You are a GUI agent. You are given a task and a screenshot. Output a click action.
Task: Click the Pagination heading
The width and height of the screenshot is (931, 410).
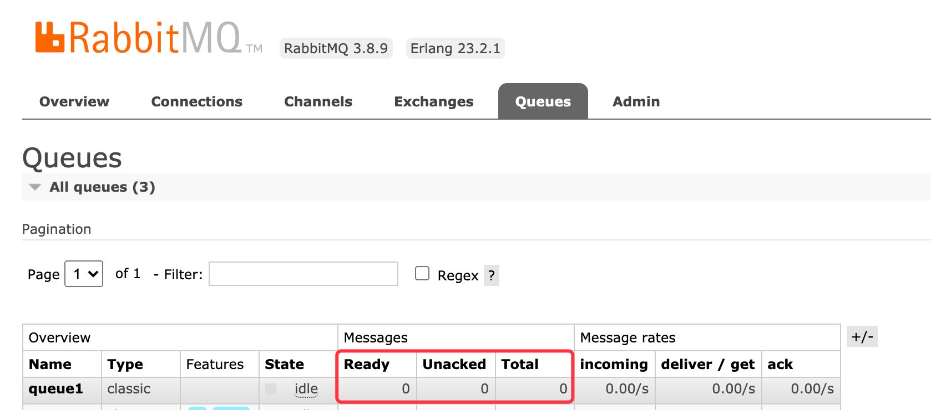57,229
